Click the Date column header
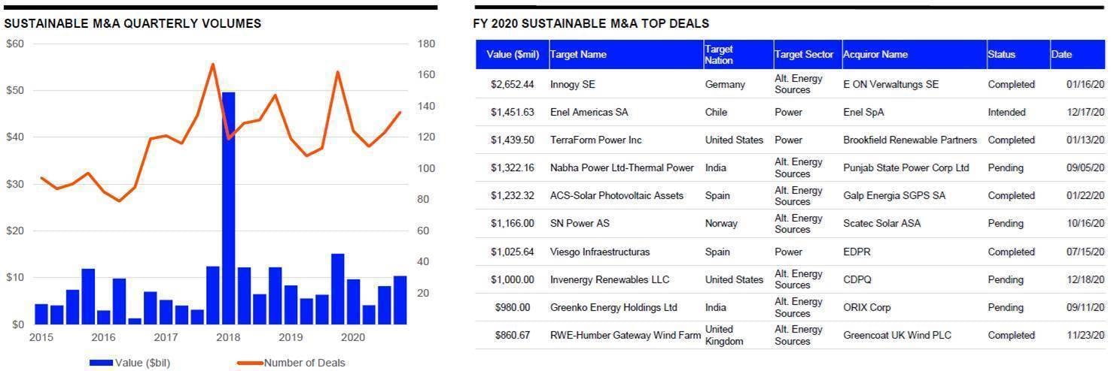This screenshot has width=1111, height=371. point(1061,55)
